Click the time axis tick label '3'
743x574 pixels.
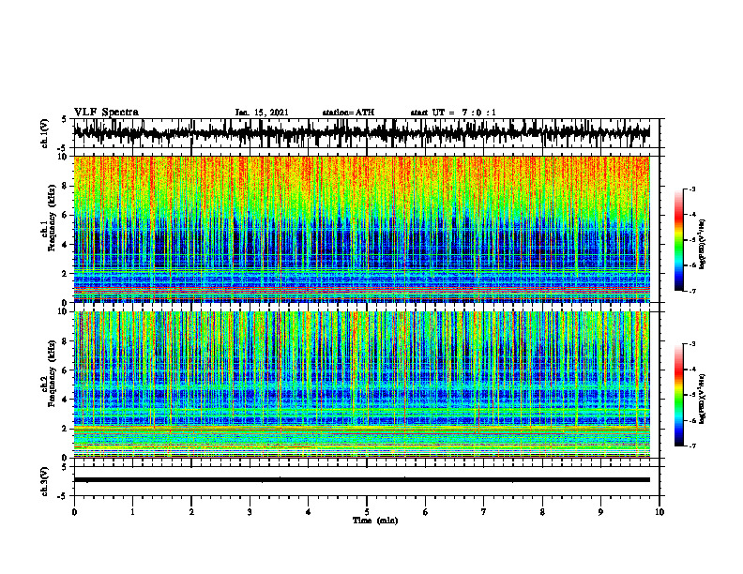click(250, 512)
